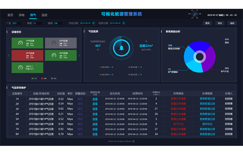Click the 1#气压表 gauge icon
Image resolution: width=243 pixels, height=152 pixels.
(20, 43)
